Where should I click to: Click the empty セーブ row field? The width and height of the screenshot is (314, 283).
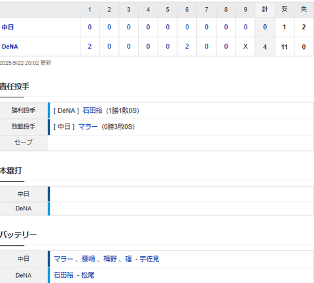[181, 143]
